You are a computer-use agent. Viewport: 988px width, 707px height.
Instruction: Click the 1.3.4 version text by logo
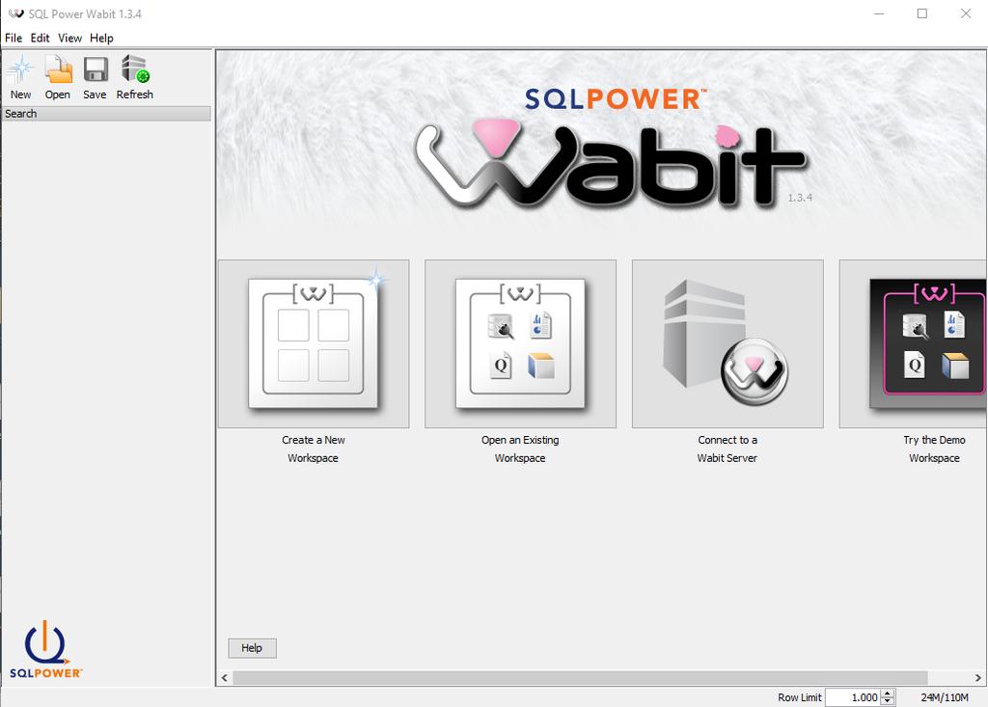[800, 198]
